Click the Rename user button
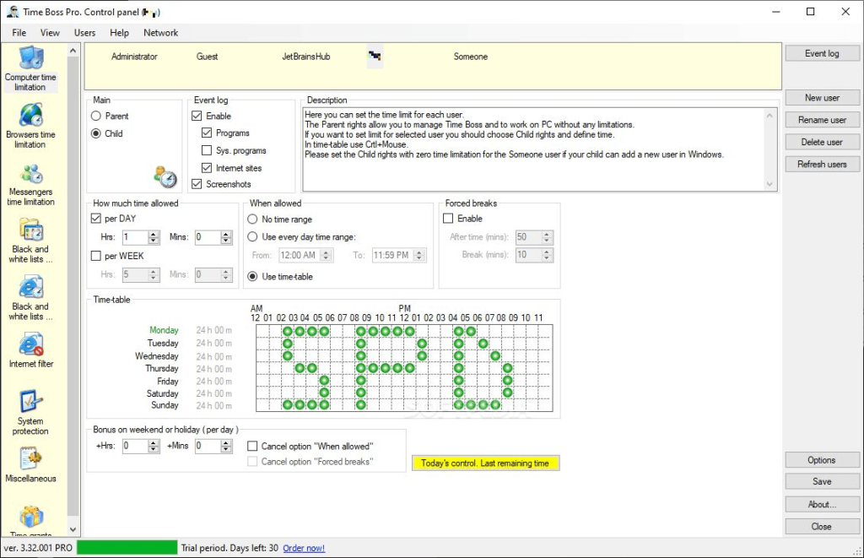The height and width of the screenshot is (558, 864). coord(822,120)
